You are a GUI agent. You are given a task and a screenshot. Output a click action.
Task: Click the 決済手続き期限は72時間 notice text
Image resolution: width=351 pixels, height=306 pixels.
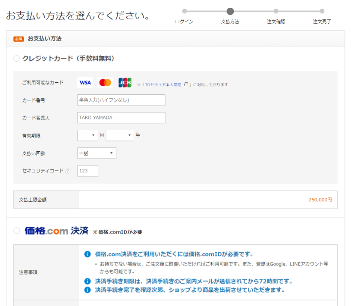(194, 281)
